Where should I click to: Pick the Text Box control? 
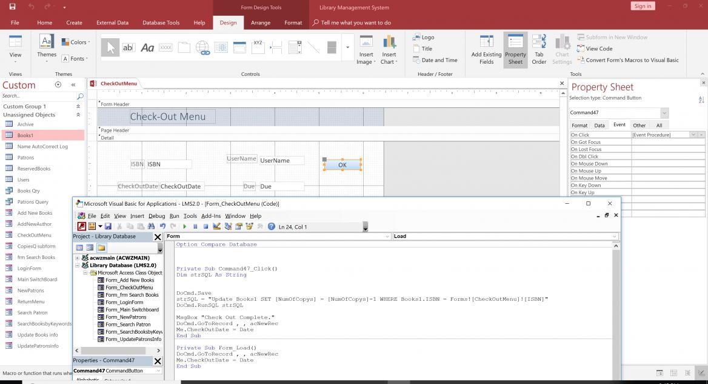[x=129, y=47]
